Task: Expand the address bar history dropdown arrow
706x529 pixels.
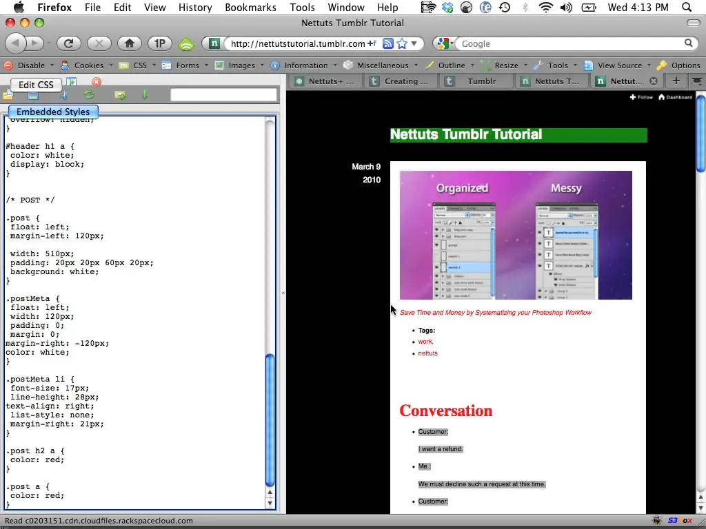Action: (414, 43)
